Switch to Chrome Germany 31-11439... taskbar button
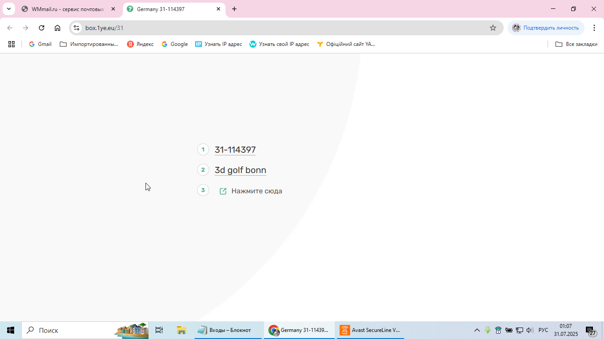 point(299,330)
